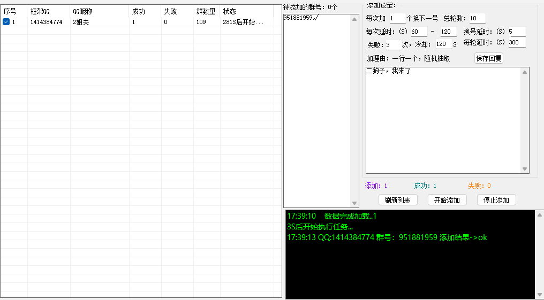Click the 换号延时 field showing 5

coord(516,32)
